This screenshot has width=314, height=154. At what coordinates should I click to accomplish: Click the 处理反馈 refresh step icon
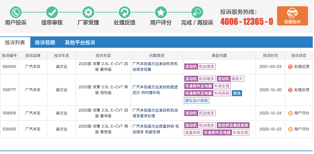(125, 12)
